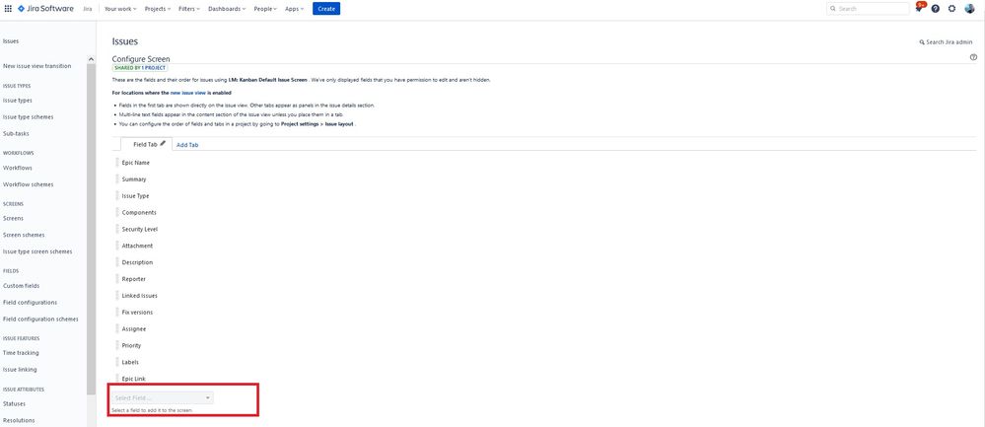The width and height of the screenshot is (985, 427).
Task: Open Resolutions in the sidebar
Action: (19, 420)
